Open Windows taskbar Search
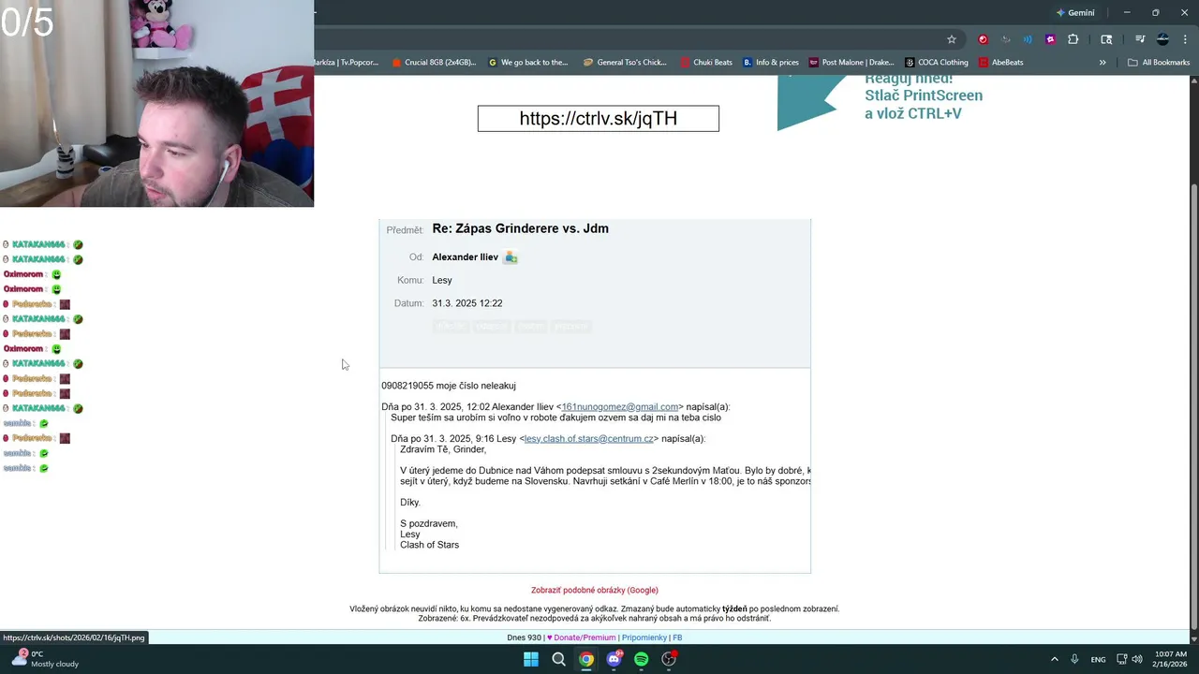This screenshot has height=674, width=1199. [x=558, y=659]
